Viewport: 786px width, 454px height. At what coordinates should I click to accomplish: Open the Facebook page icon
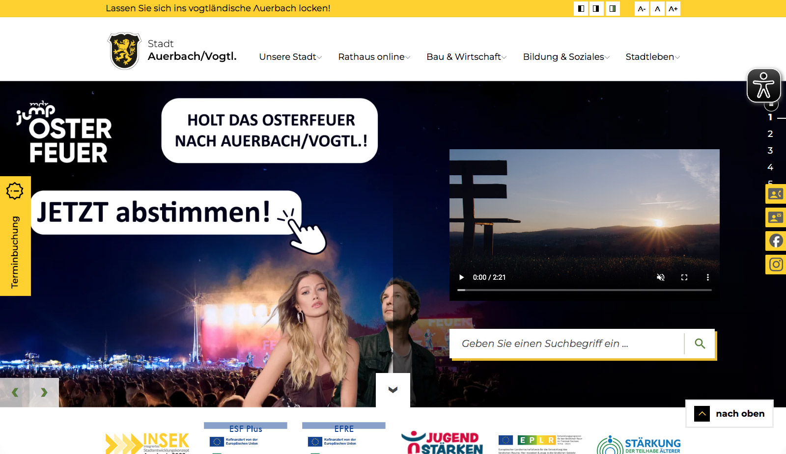[776, 241]
